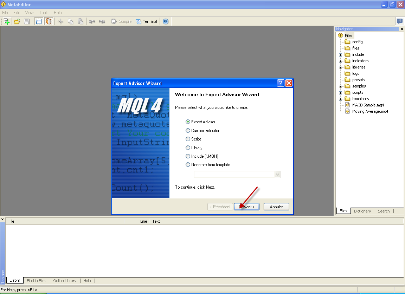
Task: Expand the samples folder
Action: click(x=340, y=86)
